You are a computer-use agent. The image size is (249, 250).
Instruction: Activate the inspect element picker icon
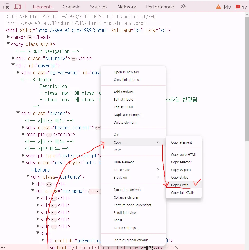[x=6, y=7]
